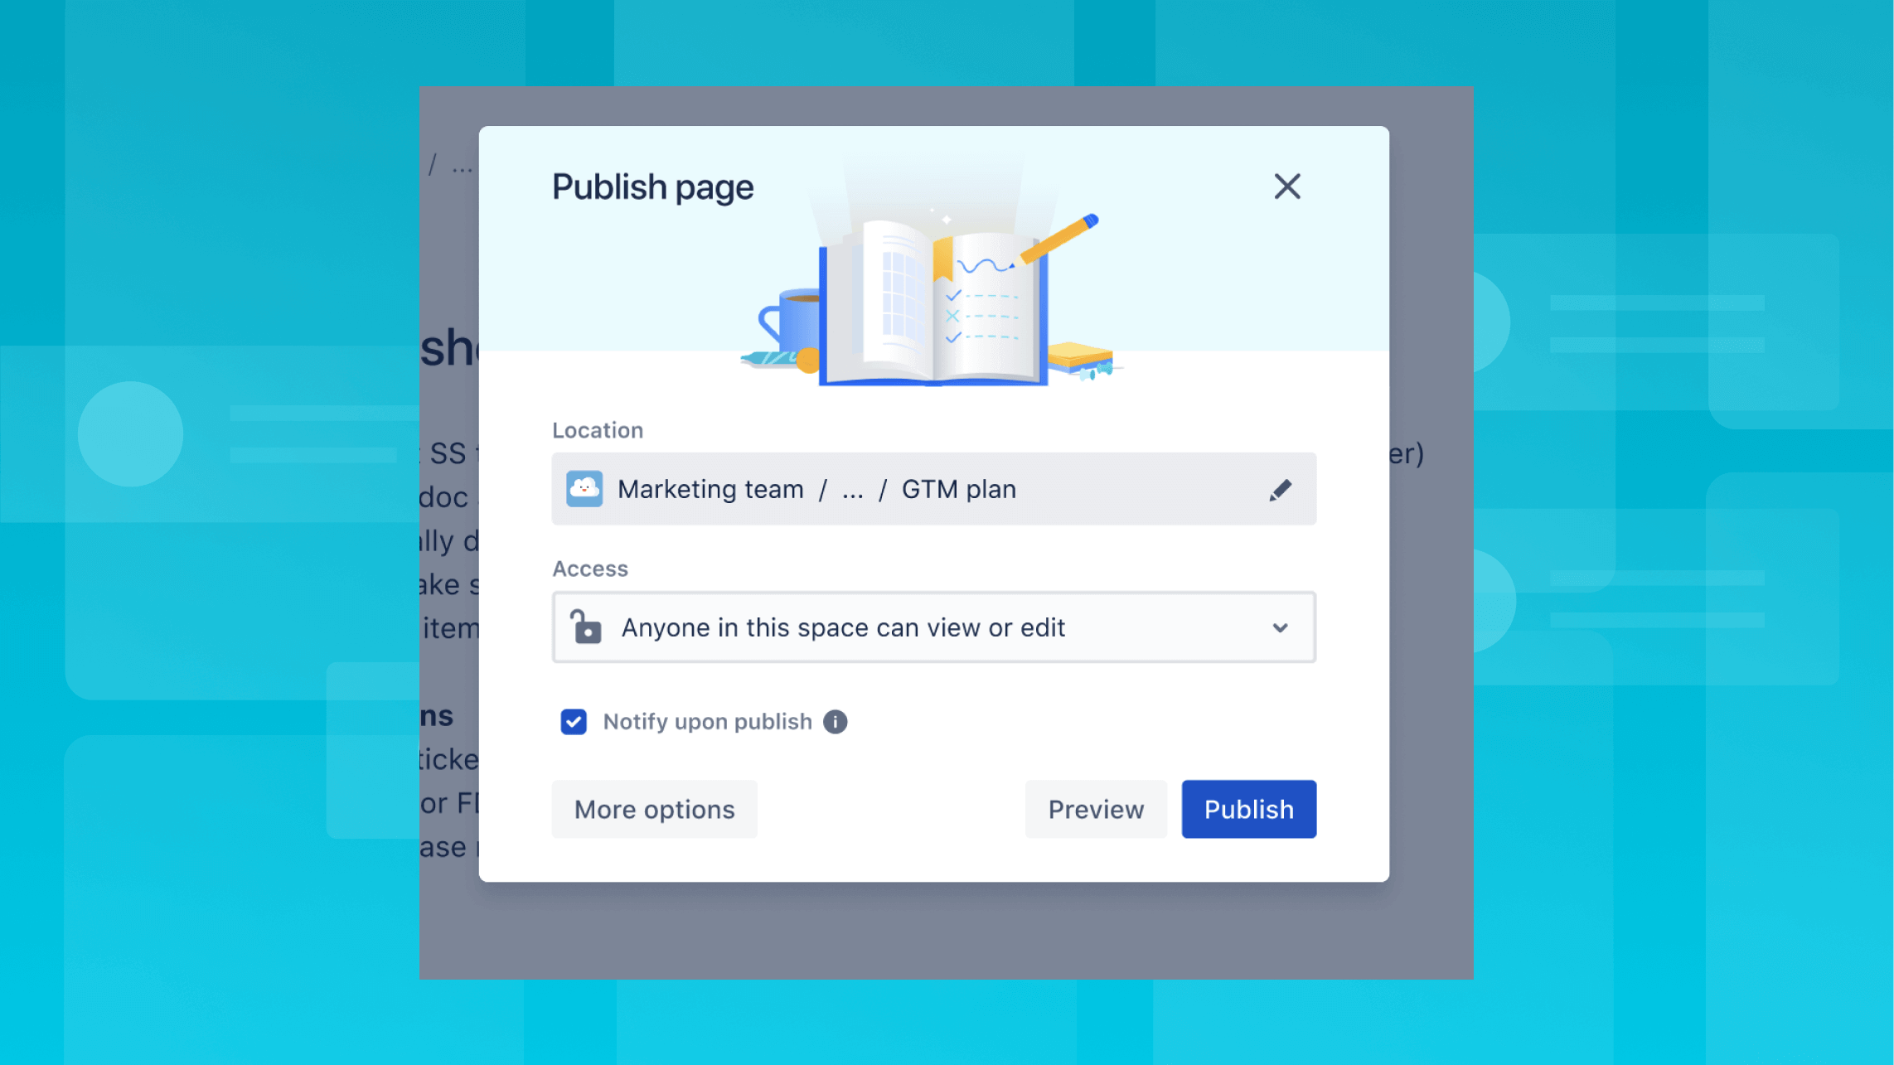Click the close X icon on the dialog

point(1286,186)
